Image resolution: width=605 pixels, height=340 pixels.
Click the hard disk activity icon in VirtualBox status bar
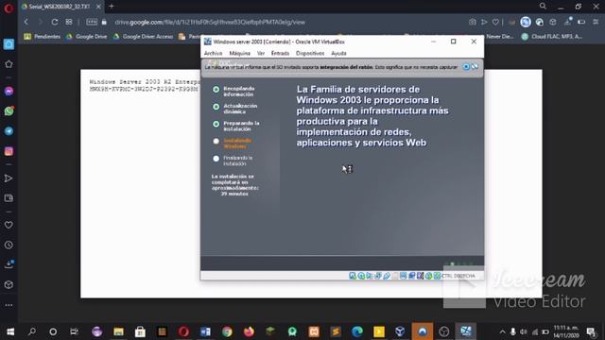pos(353,276)
